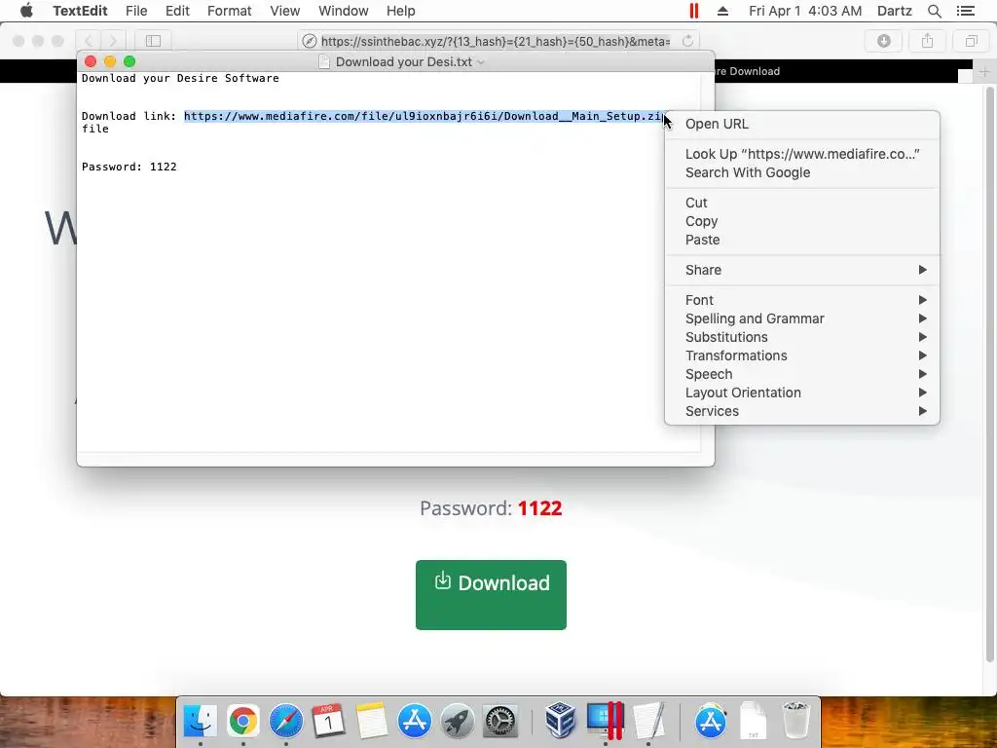The height and width of the screenshot is (748, 997).
Task: Open Safari compass icon in dock
Action: tap(285, 722)
